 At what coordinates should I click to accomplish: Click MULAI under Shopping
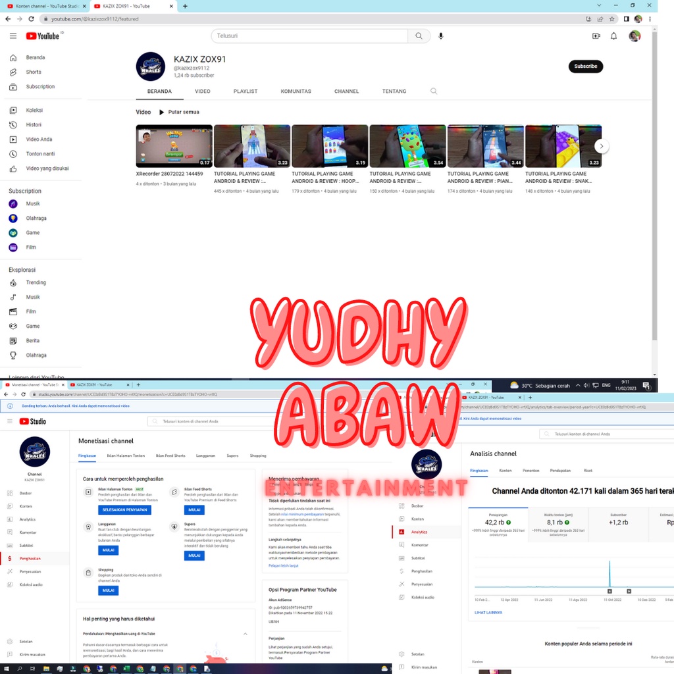[109, 590]
